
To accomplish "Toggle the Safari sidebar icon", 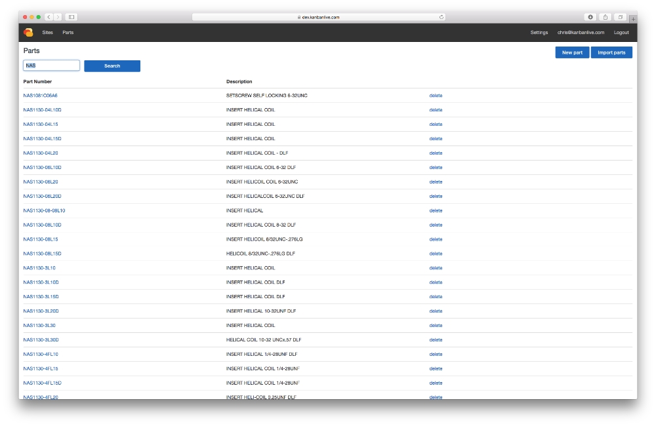I will click(x=72, y=17).
